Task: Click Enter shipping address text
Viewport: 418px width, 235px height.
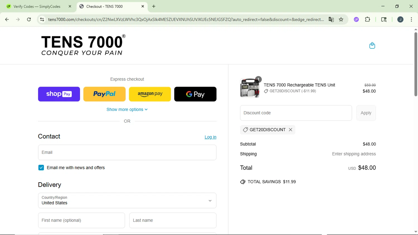Action: tap(354, 154)
